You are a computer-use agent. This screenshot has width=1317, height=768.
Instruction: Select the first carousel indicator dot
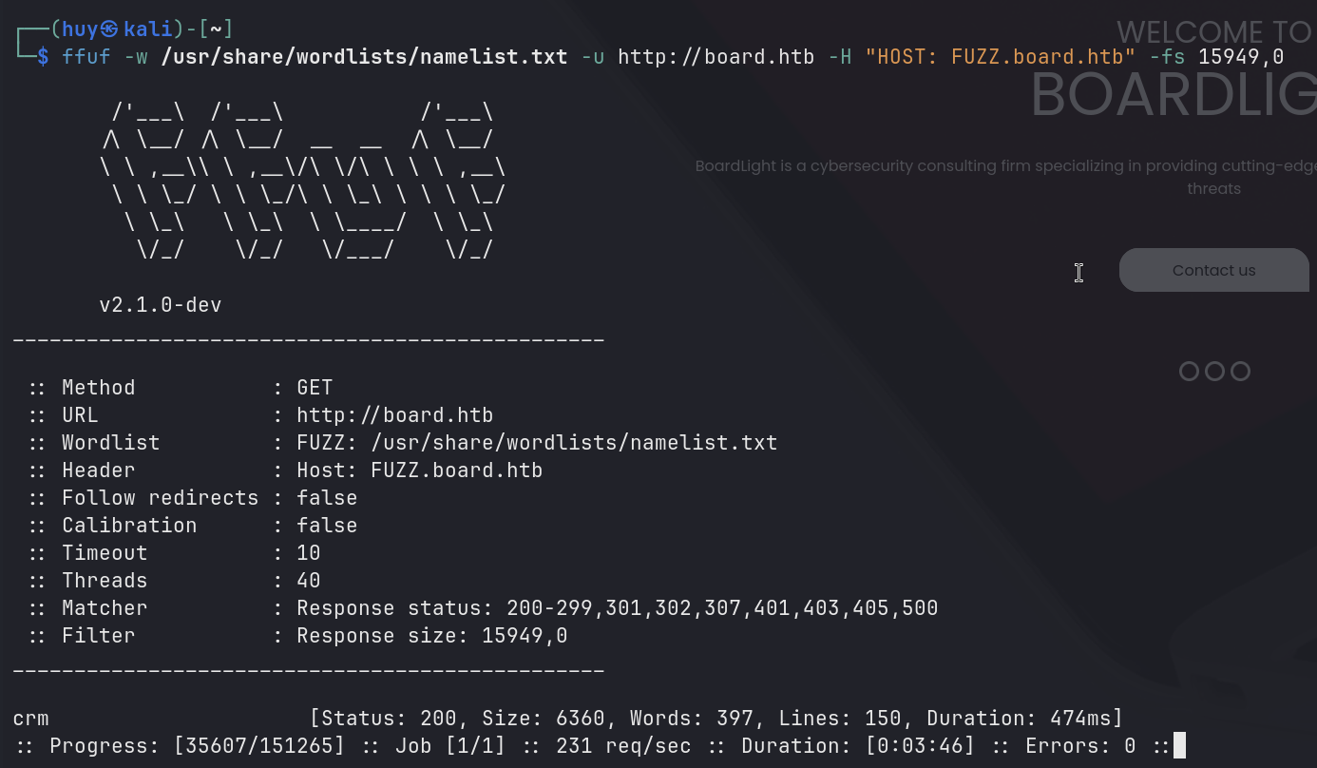coord(1189,372)
